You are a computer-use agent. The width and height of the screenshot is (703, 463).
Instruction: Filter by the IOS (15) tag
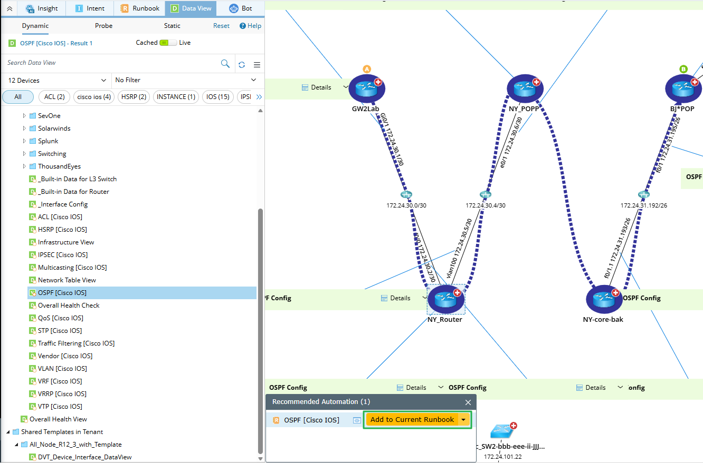217,97
